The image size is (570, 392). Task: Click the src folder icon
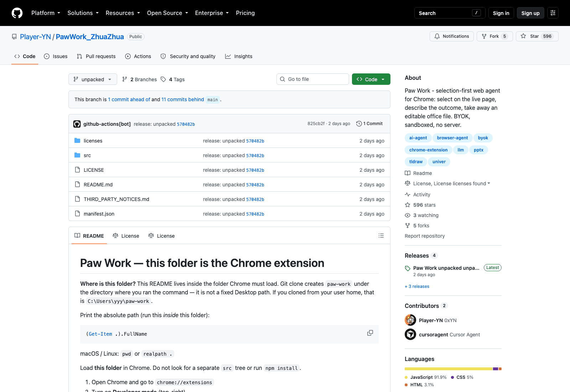[x=77, y=155]
